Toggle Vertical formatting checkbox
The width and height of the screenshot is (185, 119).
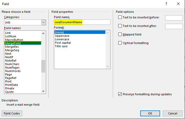point(120,43)
